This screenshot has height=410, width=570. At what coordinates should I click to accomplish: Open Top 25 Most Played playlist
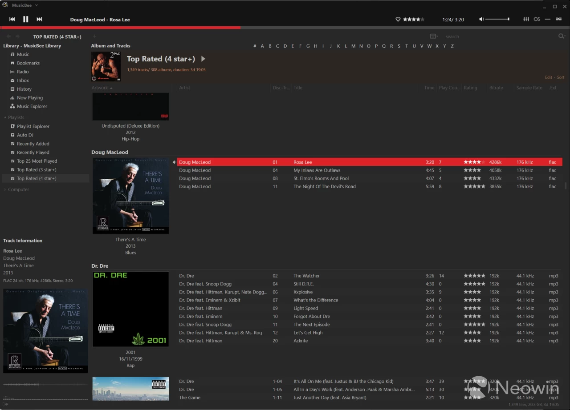pyautogui.click(x=37, y=161)
